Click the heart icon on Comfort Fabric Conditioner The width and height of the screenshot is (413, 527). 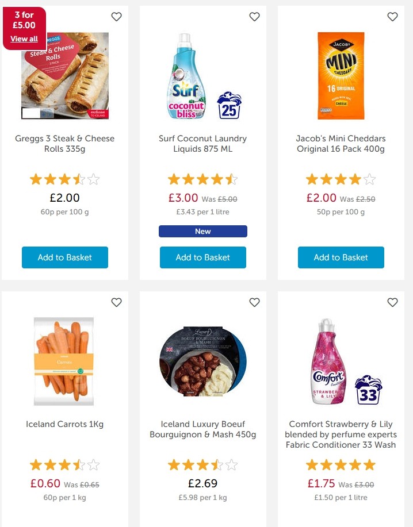[392, 302]
